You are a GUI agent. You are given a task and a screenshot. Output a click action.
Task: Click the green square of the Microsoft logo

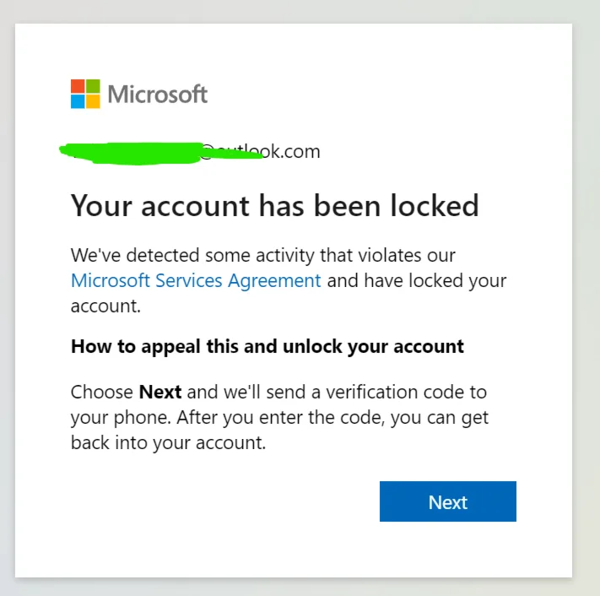pyautogui.click(x=93, y=86)
